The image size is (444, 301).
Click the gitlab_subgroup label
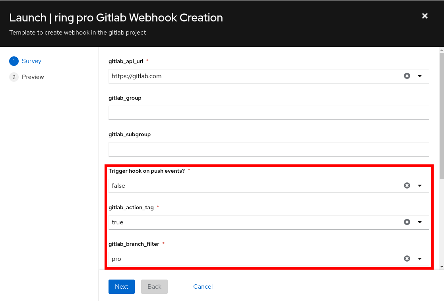[x=130, y=134]
